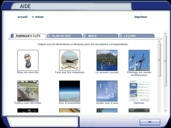Click the outer scrollbar up arrow
Image resolution: width=171 pixels, height=128 pixels.
[165, 33]
